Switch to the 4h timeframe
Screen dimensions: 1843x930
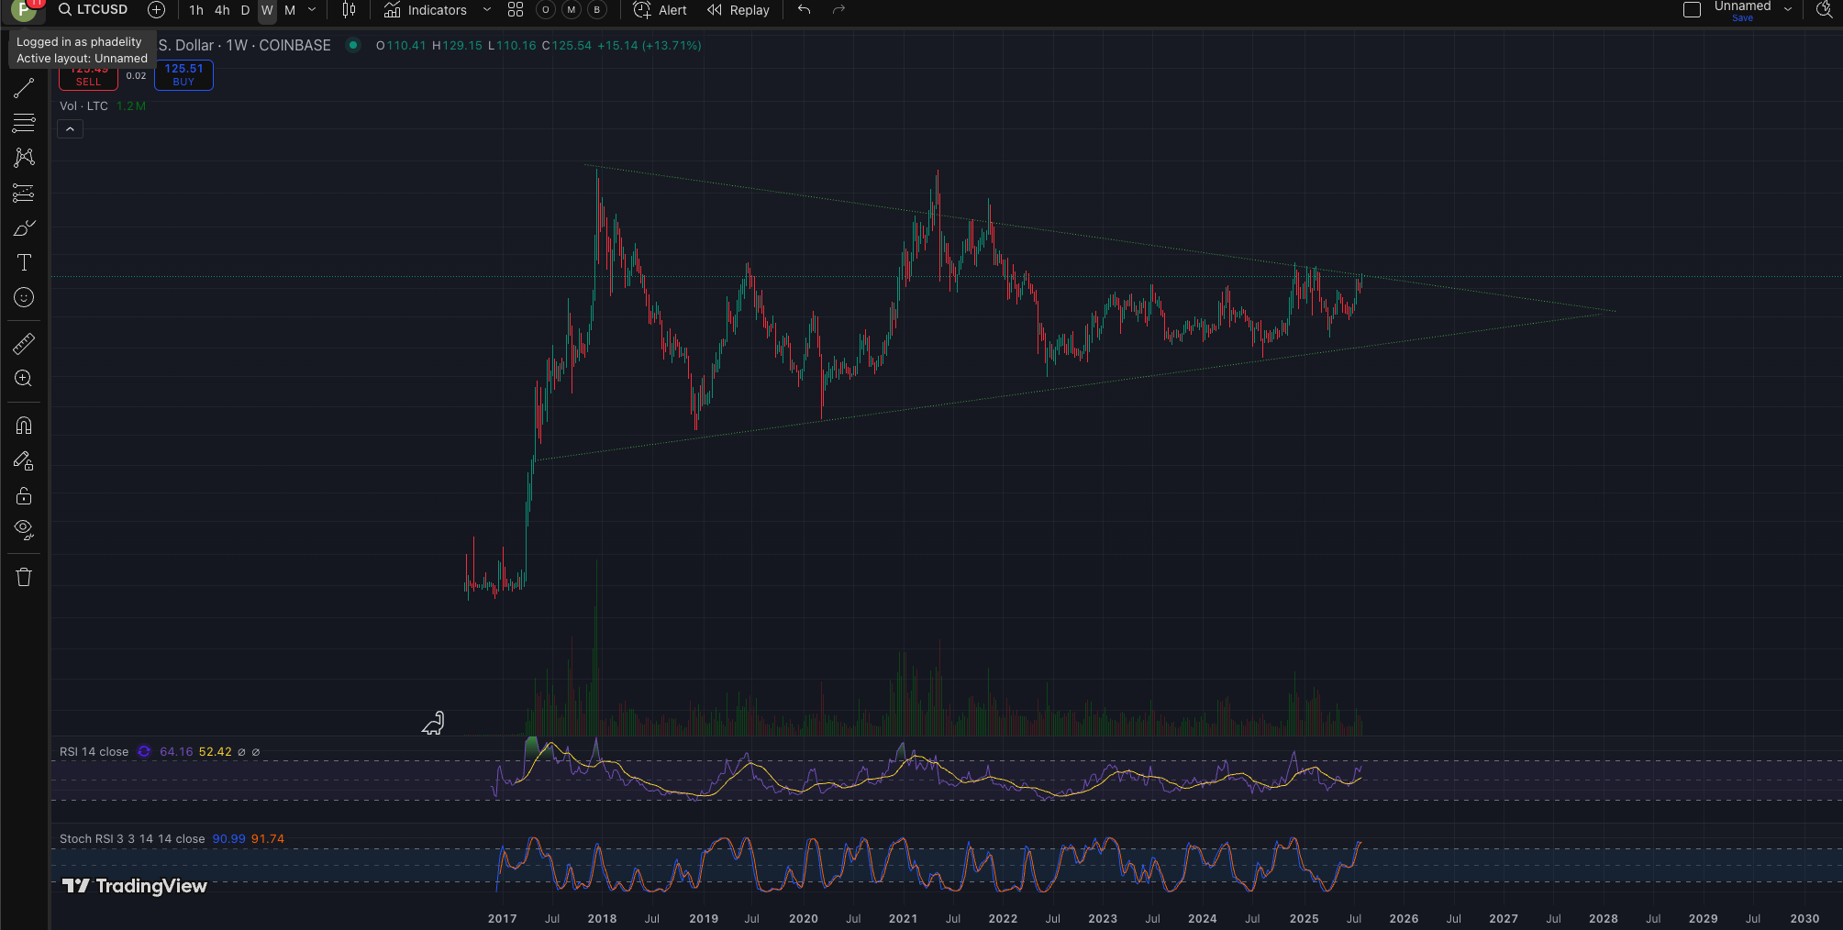(x=222, y=10)
